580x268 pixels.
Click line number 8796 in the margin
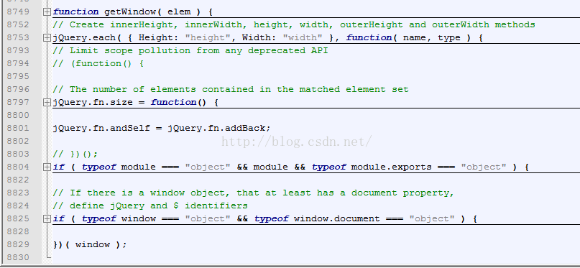click(18, 90)
